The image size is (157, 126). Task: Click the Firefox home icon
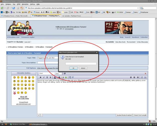22,8
